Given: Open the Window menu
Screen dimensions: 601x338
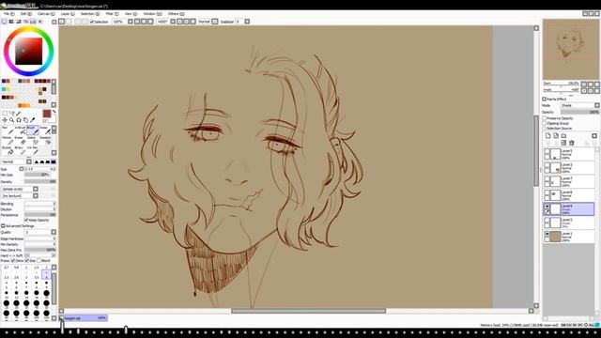Looking at the screenshot, I should click(x=152, y=14).
